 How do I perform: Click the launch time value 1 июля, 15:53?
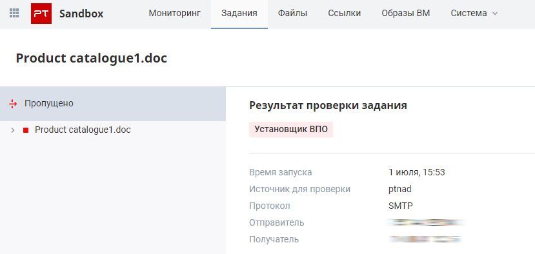(x=417, y=173)
